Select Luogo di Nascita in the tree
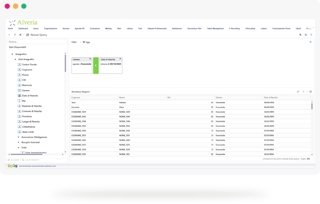Image resolution: width=320 pixels, height=204 pixels. coord(31,122)
